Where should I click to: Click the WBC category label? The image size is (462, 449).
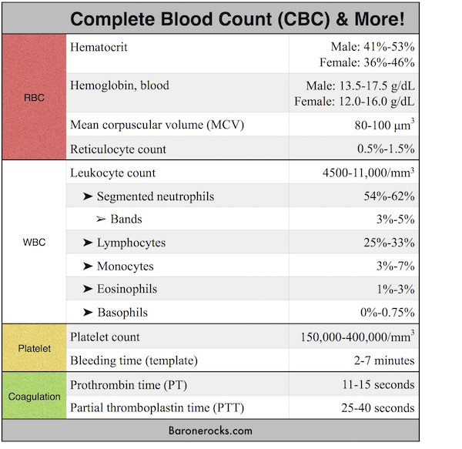(34, 242)
